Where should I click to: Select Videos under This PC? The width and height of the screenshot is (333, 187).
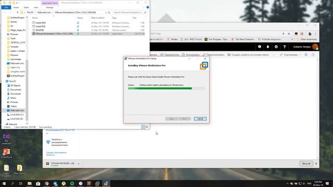14,106
